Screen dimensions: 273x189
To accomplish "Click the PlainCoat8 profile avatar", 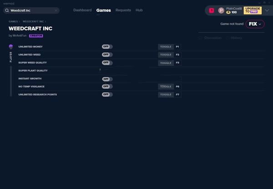I will click(221, 10).
